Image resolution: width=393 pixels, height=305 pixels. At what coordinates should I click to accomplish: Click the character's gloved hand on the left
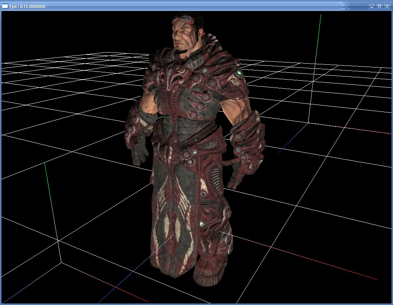click(x=139, y=152)
